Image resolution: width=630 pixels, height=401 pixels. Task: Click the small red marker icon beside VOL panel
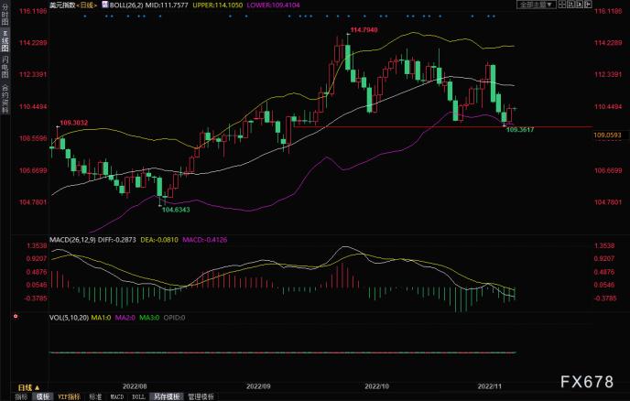pos(16,316)
